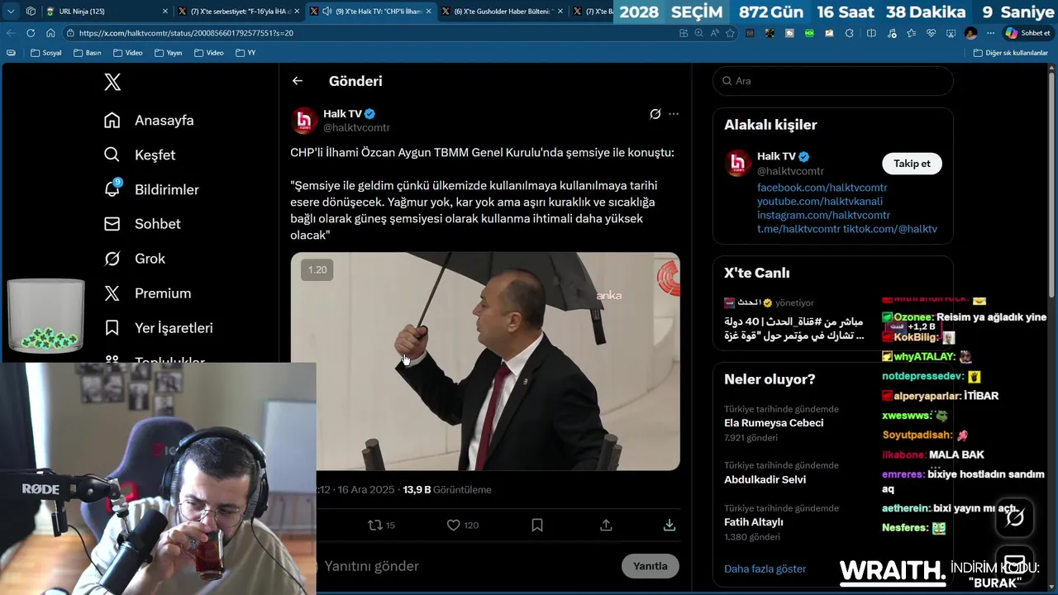This screenshot has height=595, width=1058.
Task: Click the address bar URL
Action: click(x=186, y=33)
